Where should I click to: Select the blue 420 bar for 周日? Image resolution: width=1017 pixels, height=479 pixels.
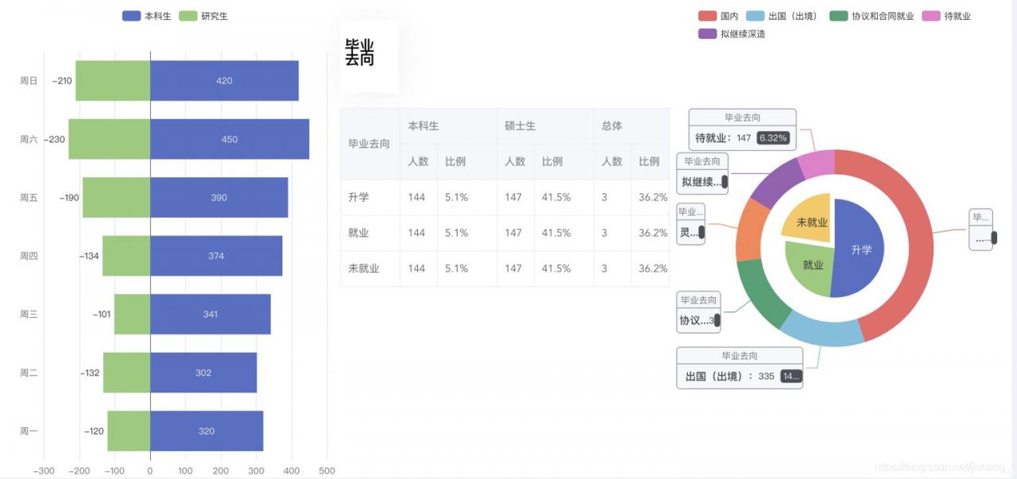click(x=224, y=81)
